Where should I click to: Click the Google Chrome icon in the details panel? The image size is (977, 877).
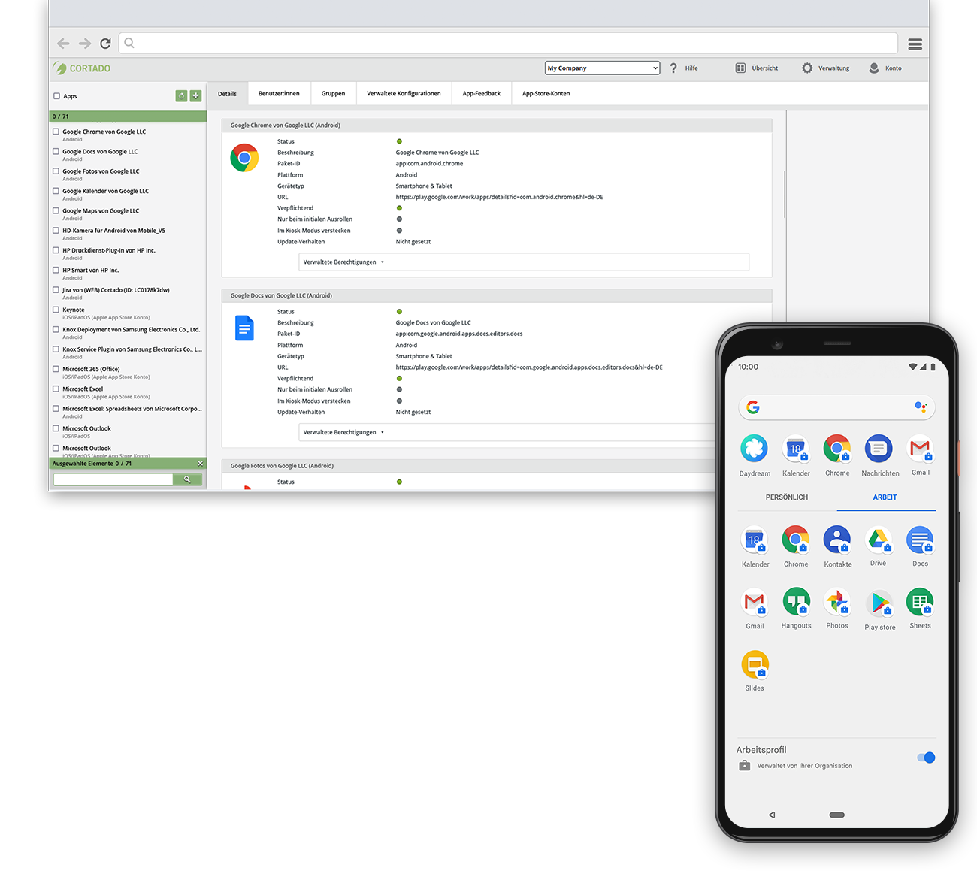244,158
